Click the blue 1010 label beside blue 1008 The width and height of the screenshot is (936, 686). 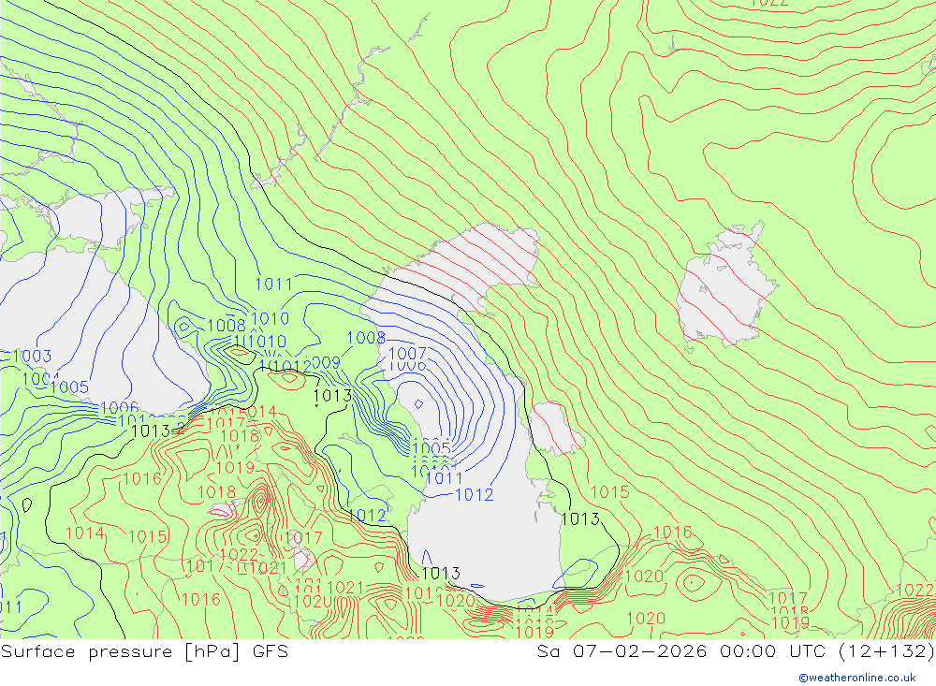point(271,319)
